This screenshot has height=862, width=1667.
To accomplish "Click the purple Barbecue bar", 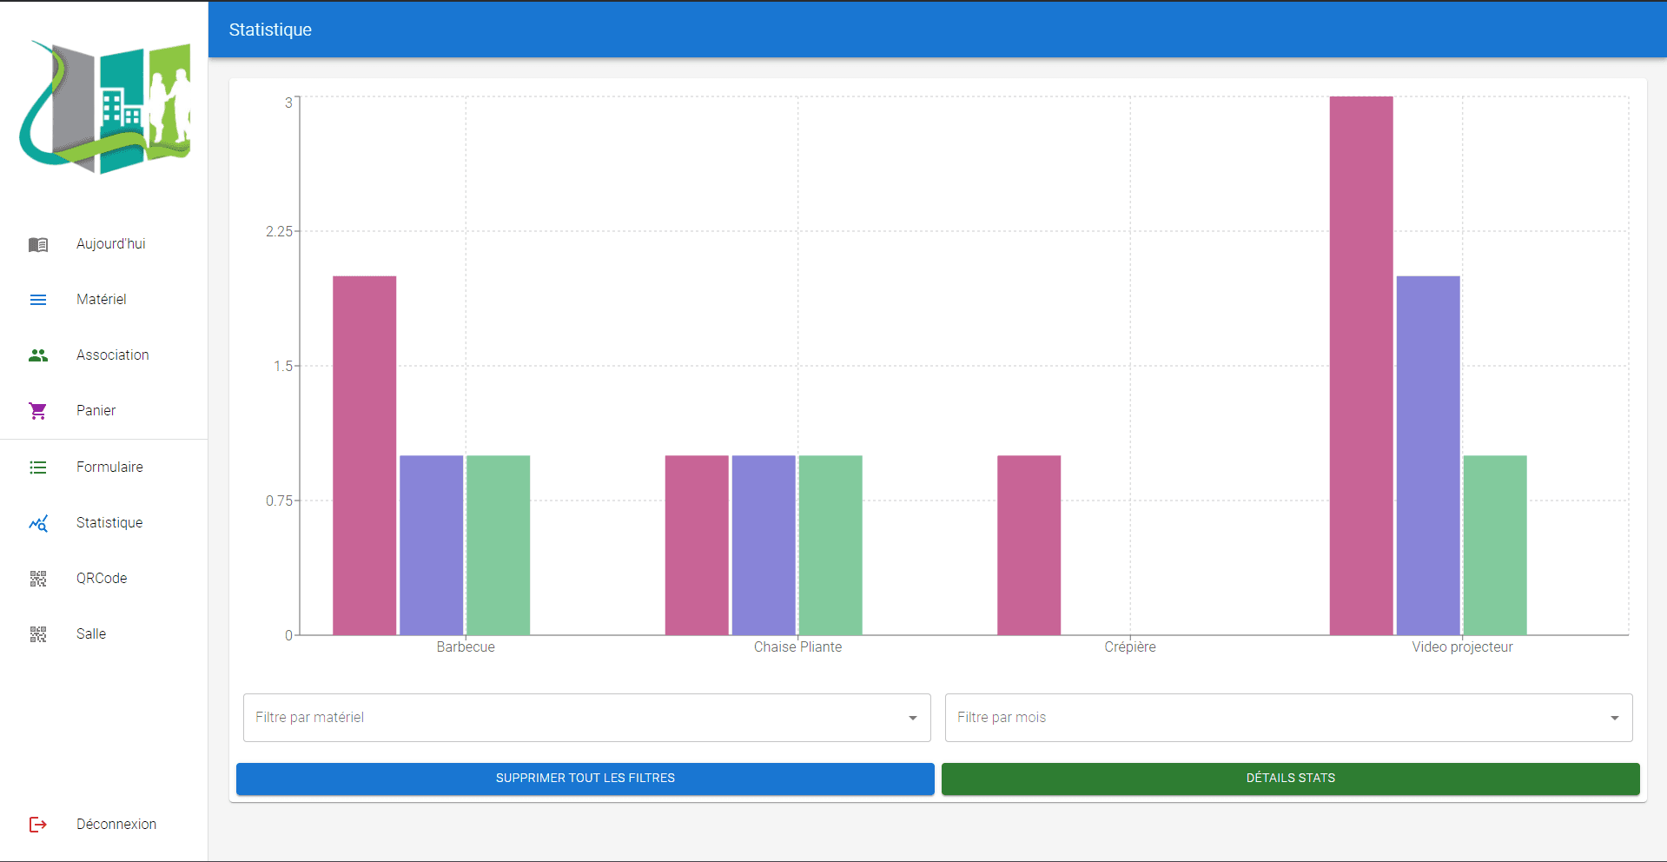I will point(431,545).
